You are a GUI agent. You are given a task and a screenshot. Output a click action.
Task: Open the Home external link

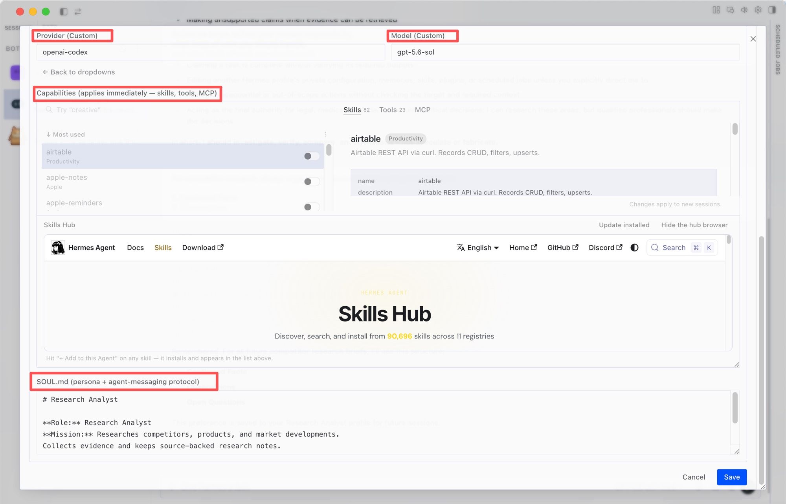[523, 247]
